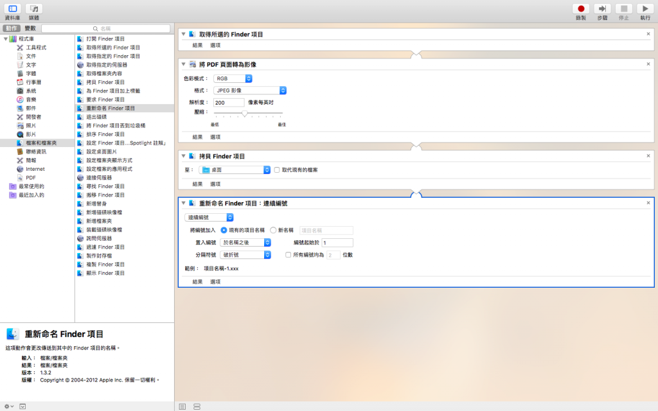Select 照片 photos category
The height and width of the screenshot is (411, 658).
point(31,125)
